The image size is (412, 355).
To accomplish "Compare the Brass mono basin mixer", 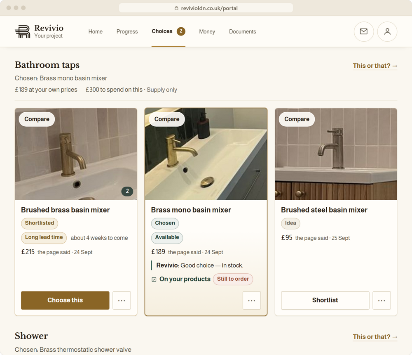I will 167,119.
